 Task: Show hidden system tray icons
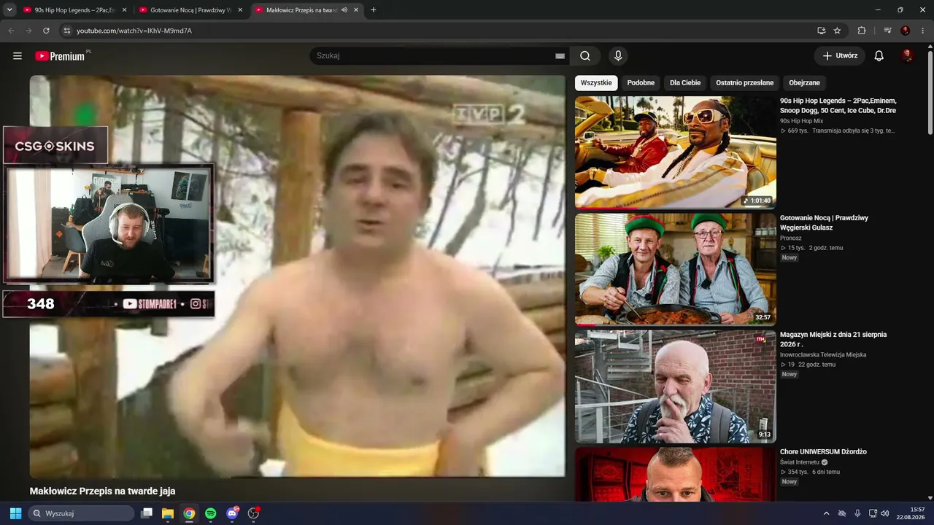pyautogui.click(x=826, y=513)
